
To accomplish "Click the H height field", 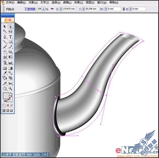I will pyautogui.click(x=139, y=9).
